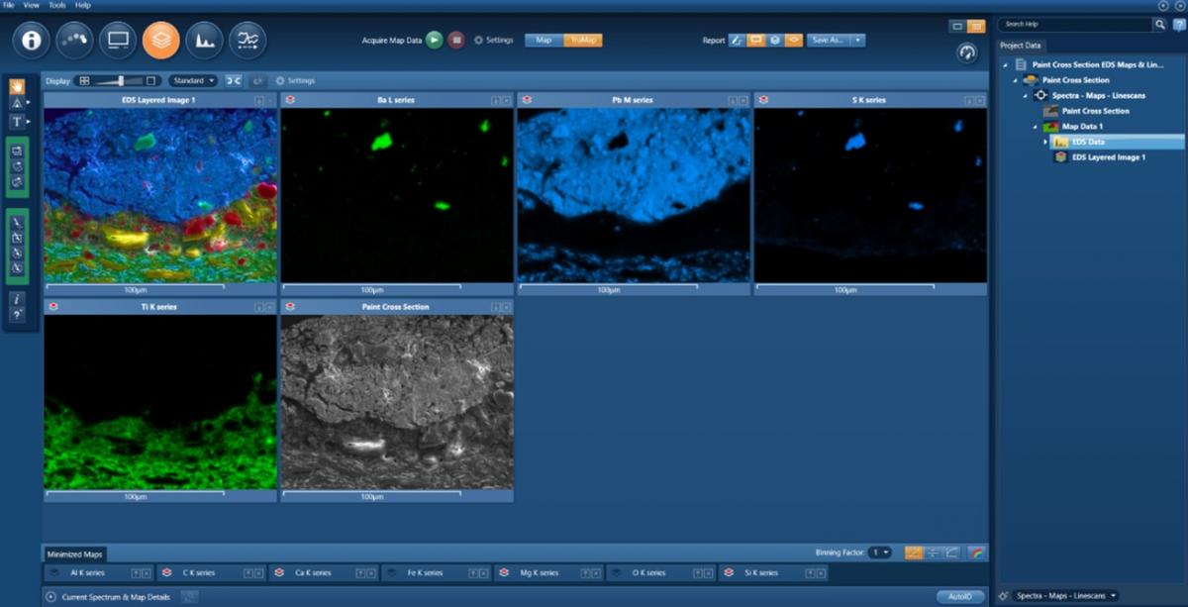Open the Binning Factor dropdown

click(879, 553)
